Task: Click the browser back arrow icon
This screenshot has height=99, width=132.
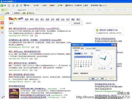Action: pyautogui.click(x=2, y=5)
